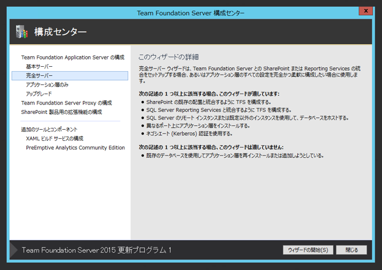Select 追加のツールとコンポーネント heading

[49, 130]
